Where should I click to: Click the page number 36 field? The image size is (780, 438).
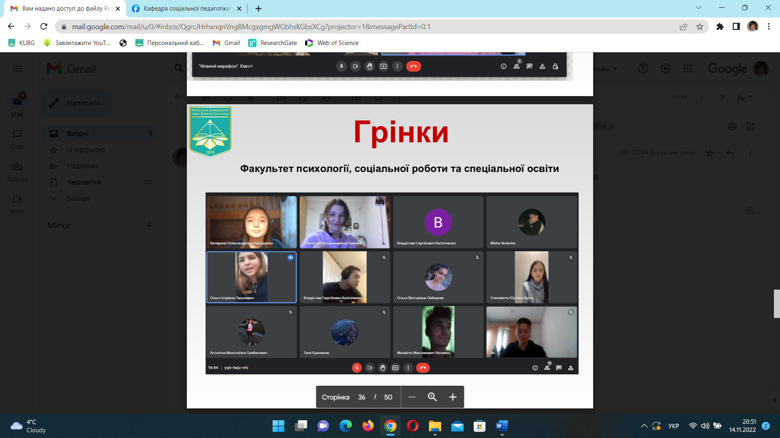362,397
